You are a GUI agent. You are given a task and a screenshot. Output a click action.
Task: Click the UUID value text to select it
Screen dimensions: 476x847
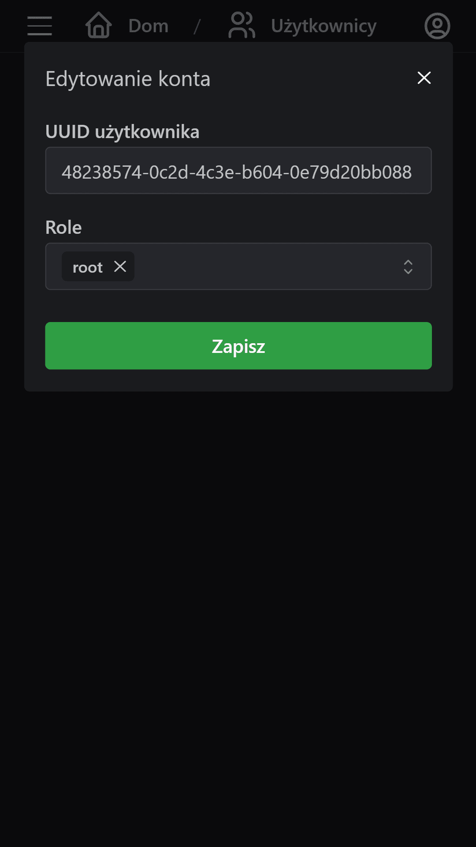pos(238,172)
